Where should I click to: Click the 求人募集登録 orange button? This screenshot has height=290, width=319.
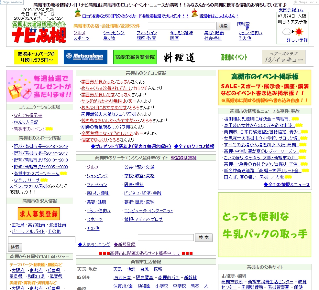39,214
